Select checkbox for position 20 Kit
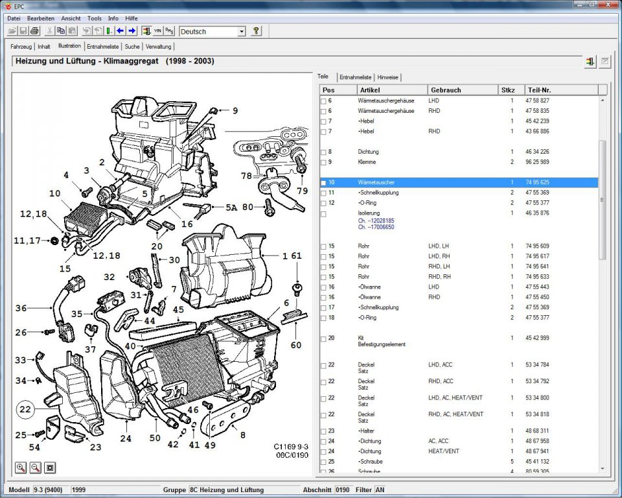Screen dimensions: 622x498 323,338
